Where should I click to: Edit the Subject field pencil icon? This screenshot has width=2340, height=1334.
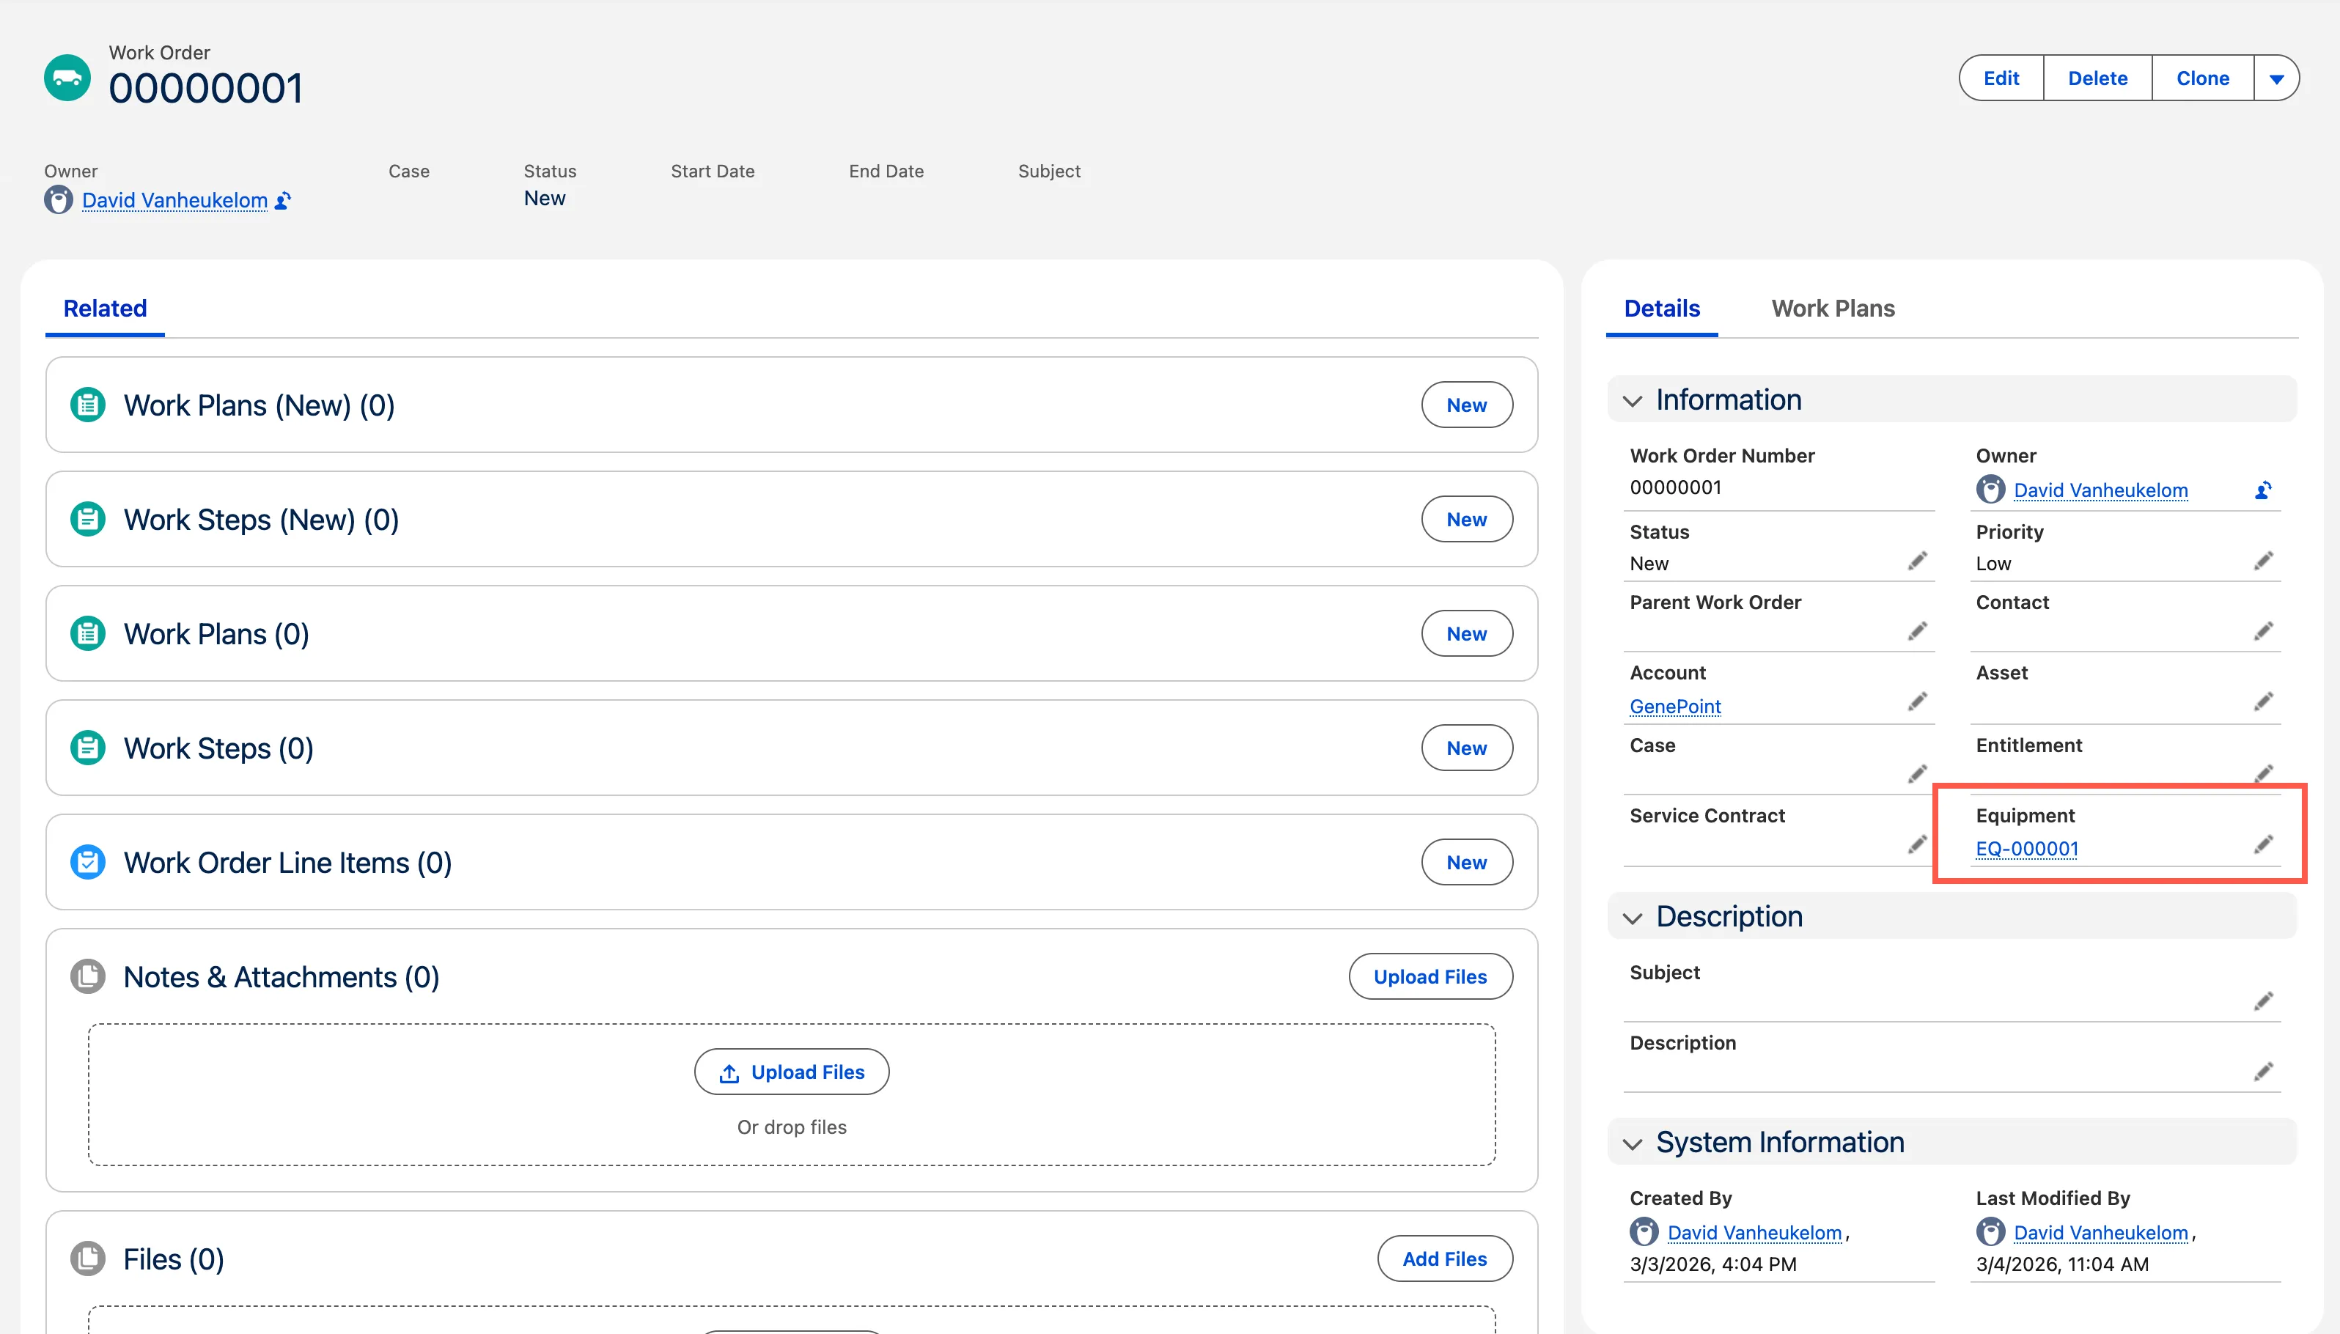coord(2263,1001)
